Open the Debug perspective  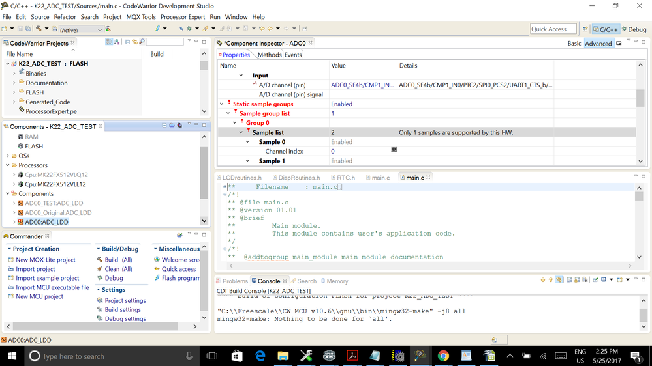coord(634,29)
